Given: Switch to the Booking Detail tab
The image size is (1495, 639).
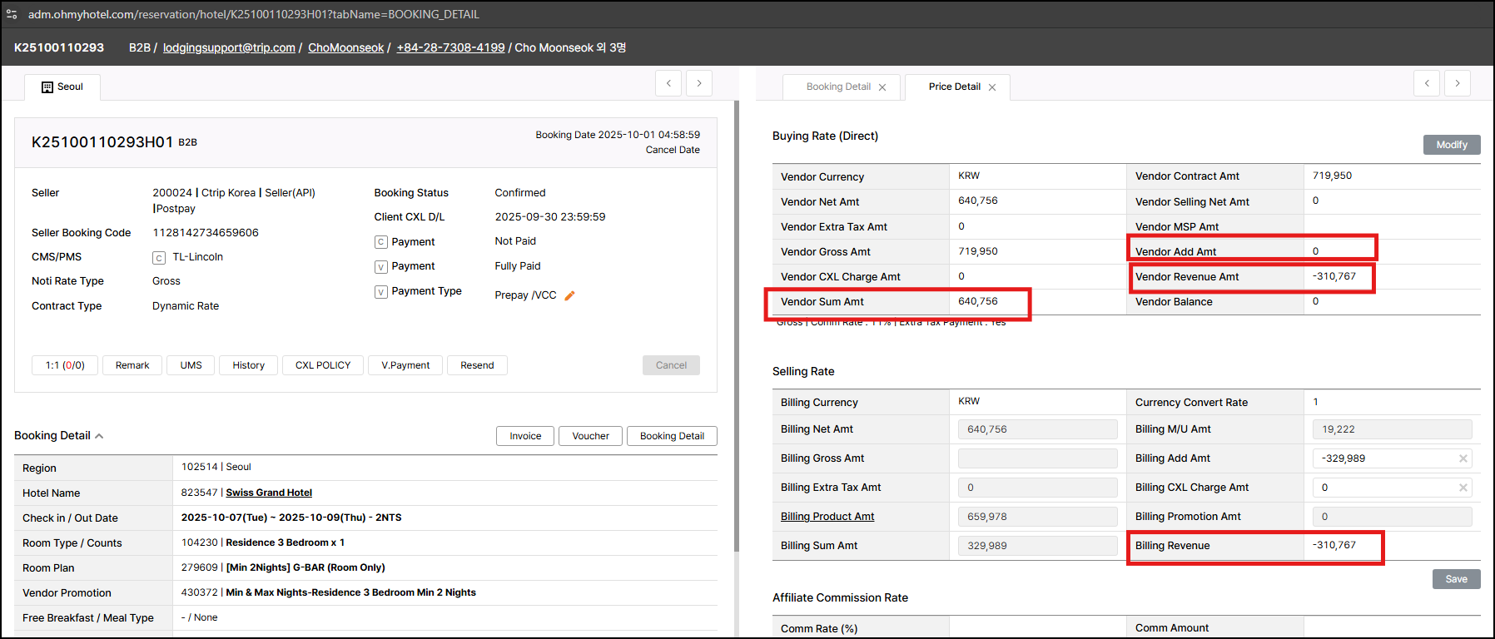Looking at the screenshot, I should [x=837, y=87].
